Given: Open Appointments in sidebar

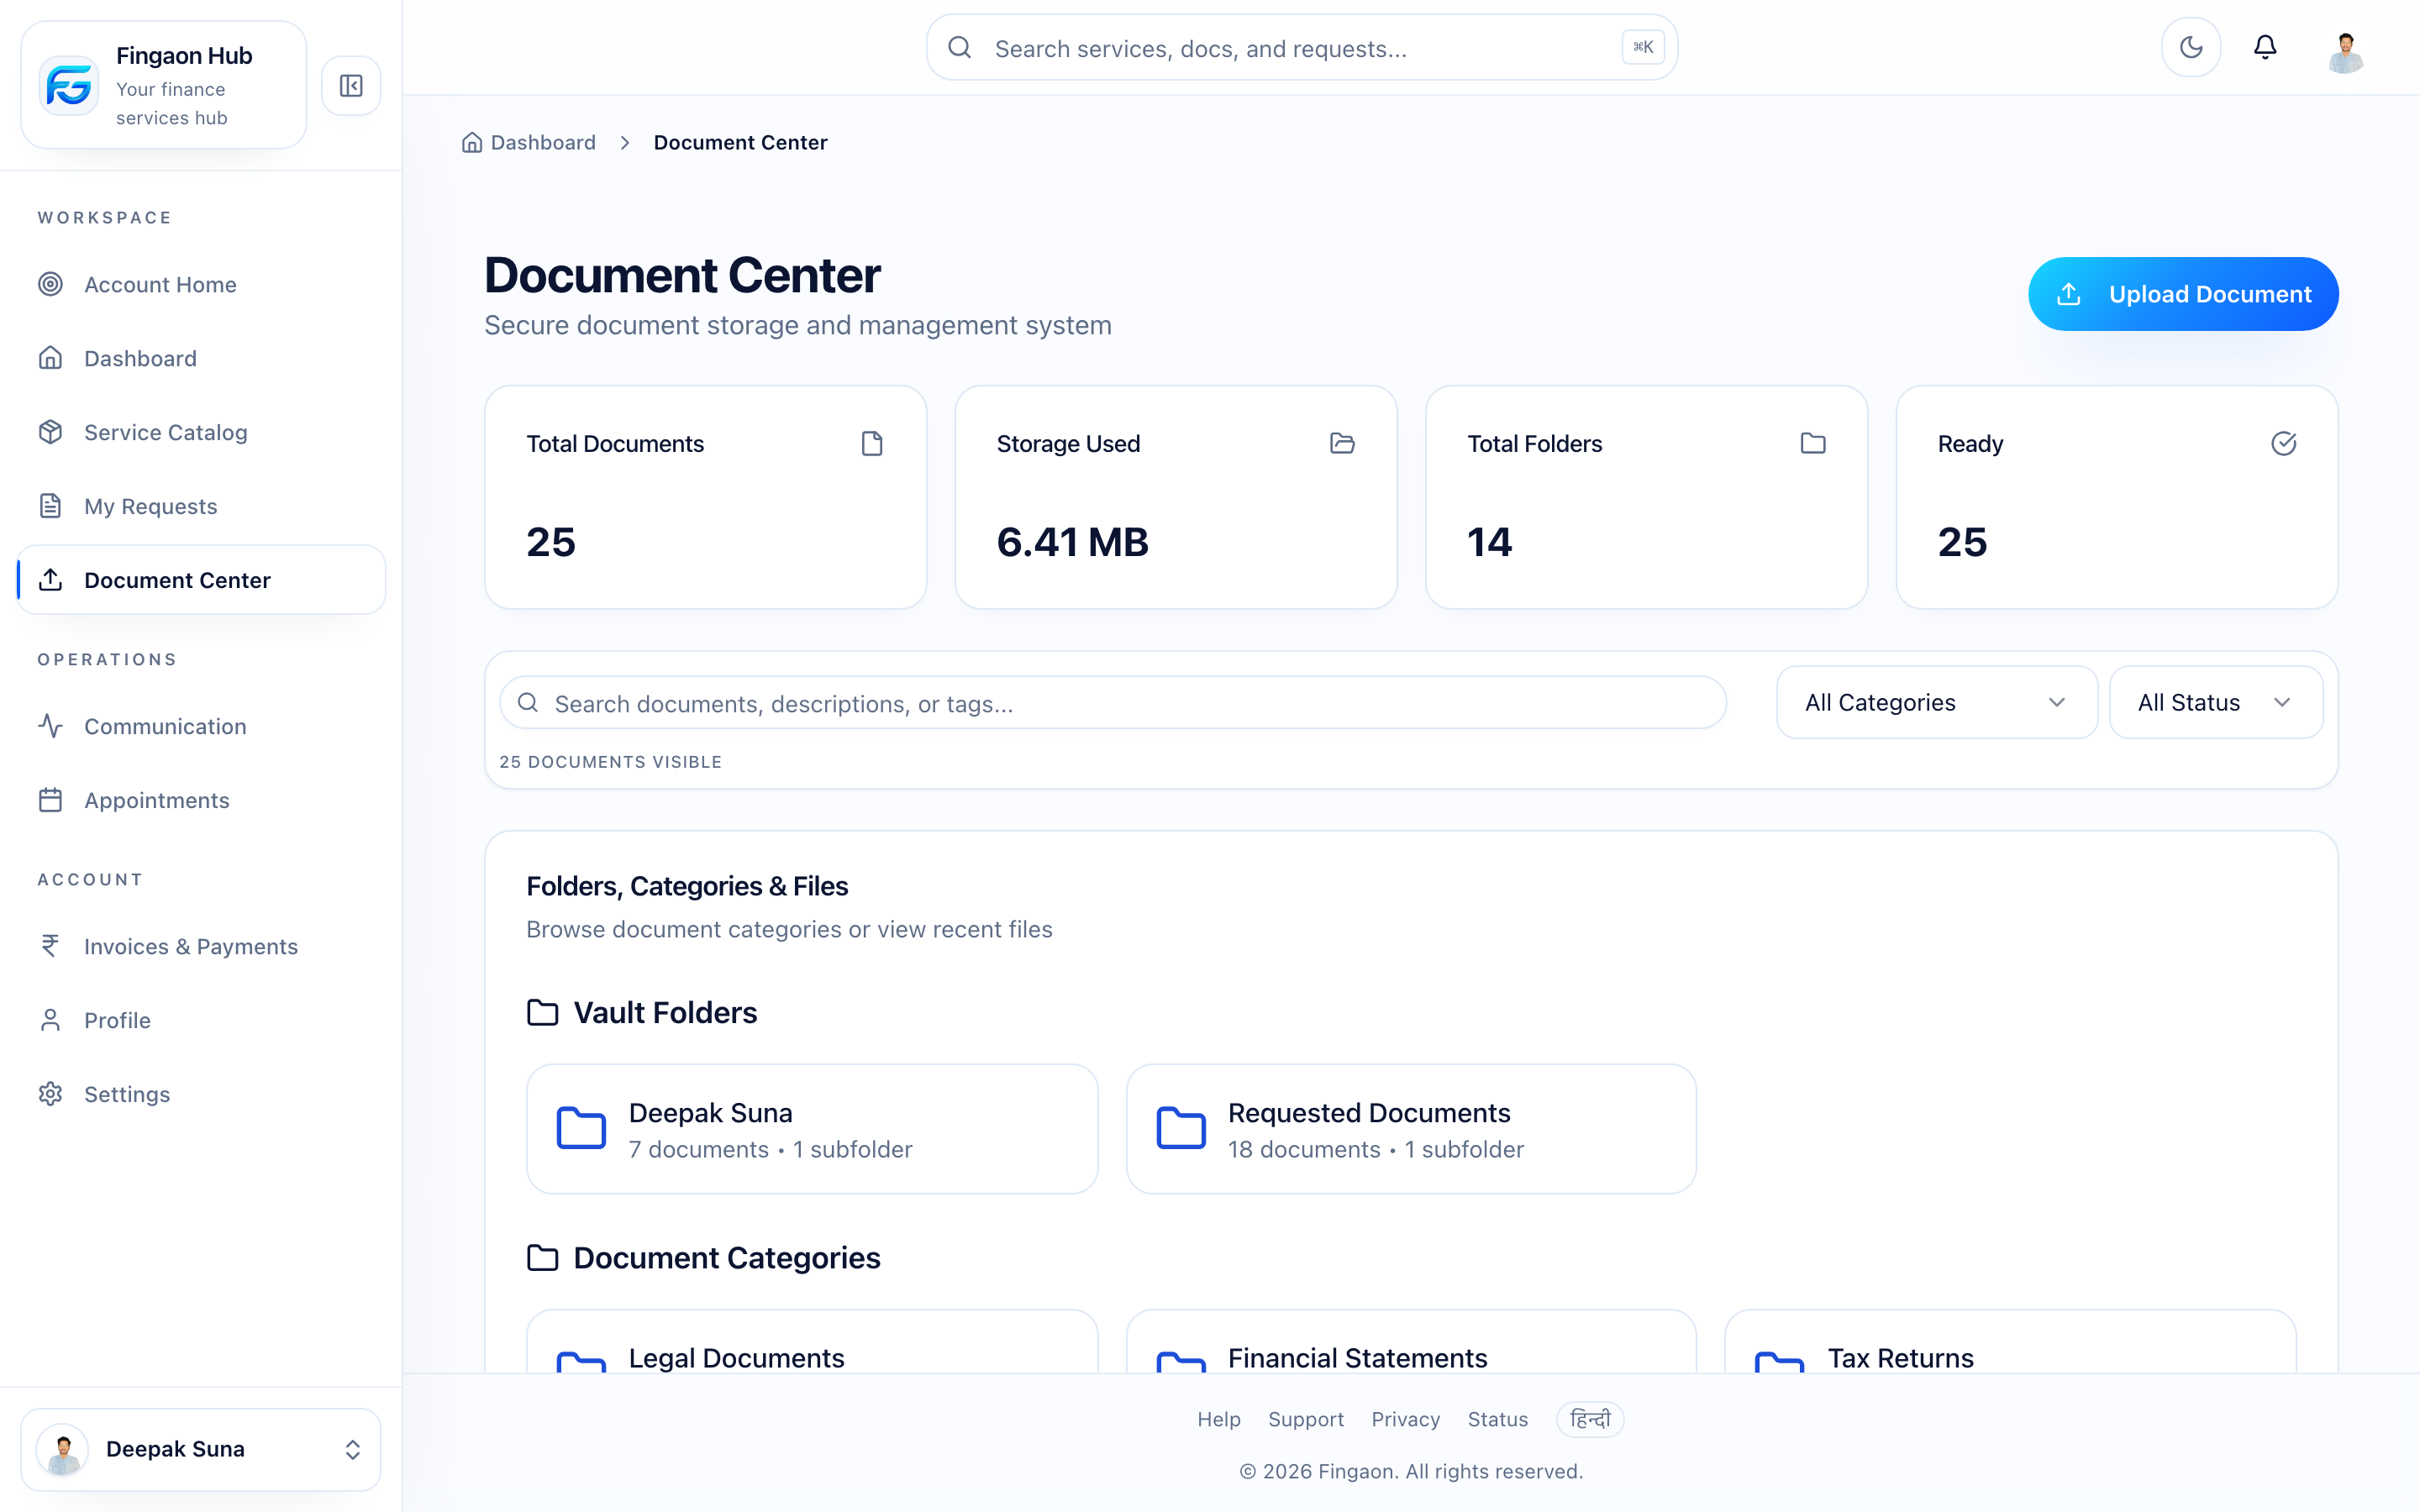Looking at the screenshot, I should [x=201, y=800].
